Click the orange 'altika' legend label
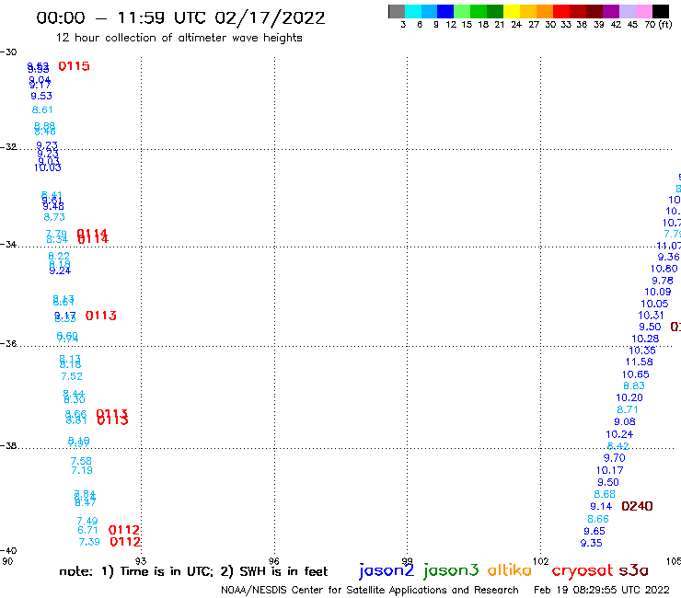 [x=510, y=570]
